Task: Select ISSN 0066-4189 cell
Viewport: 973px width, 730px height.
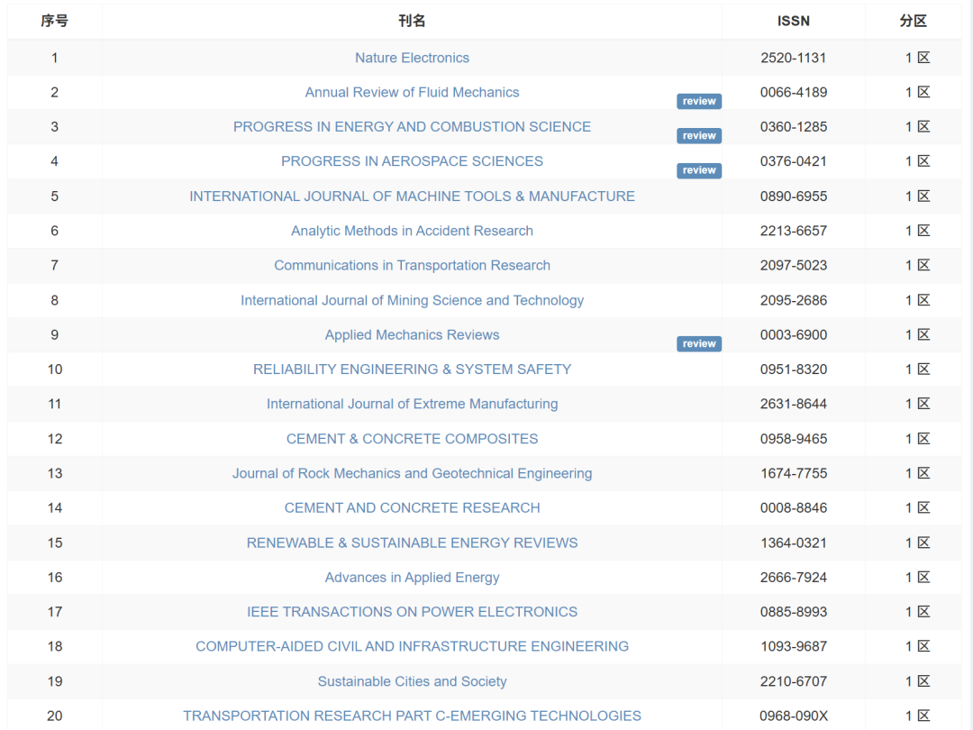Action: coord(794,93)
